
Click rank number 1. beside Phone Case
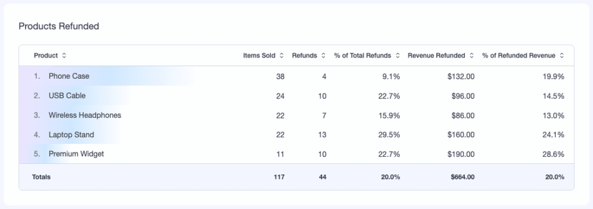pyautogui.click(x=36, y=76)
